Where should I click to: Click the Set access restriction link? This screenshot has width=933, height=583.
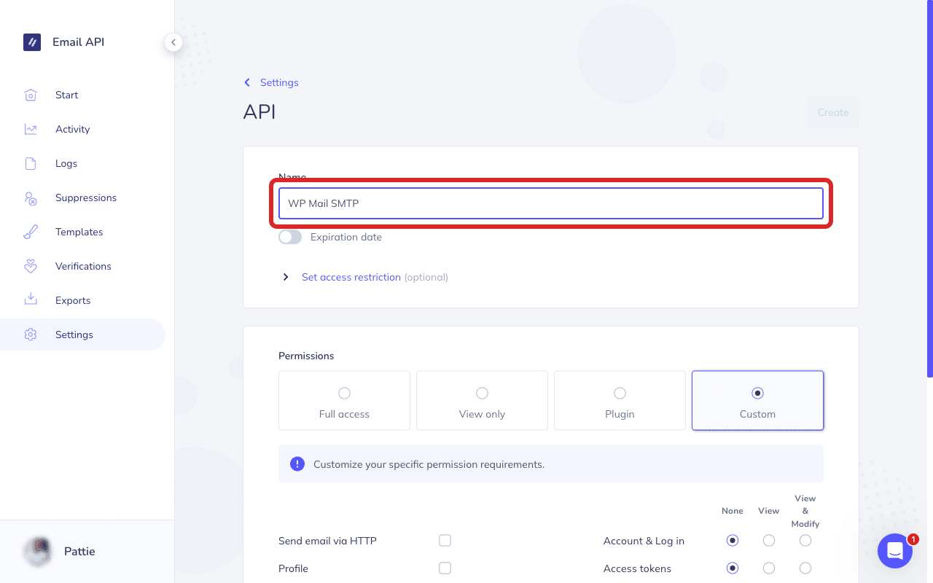[x=351, y=277]
